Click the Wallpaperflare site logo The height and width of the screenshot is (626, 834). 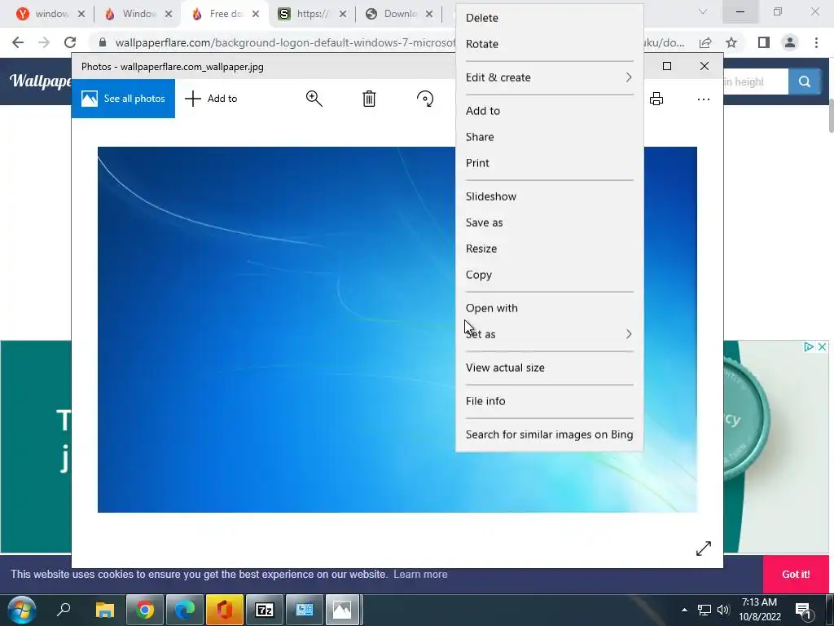[x=41, y=81]
